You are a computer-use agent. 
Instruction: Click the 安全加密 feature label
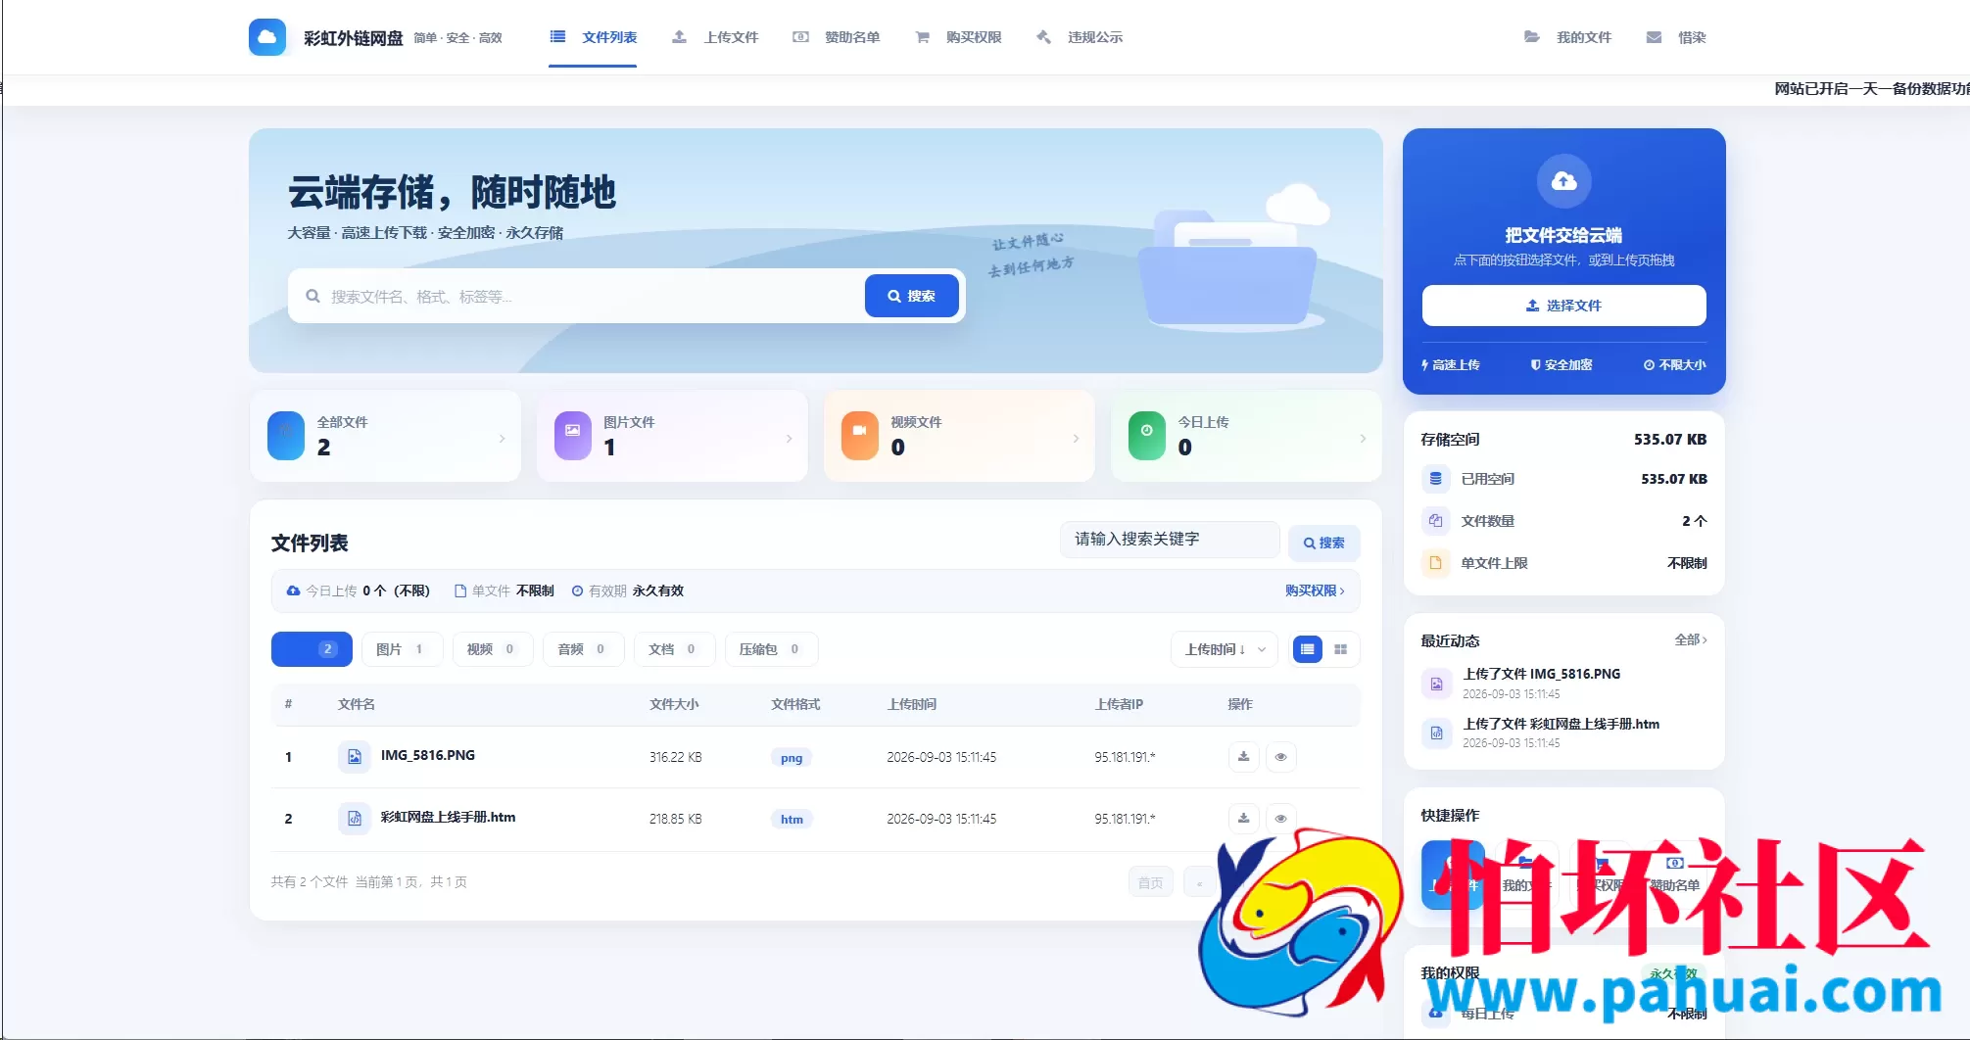coord(1562,365)
